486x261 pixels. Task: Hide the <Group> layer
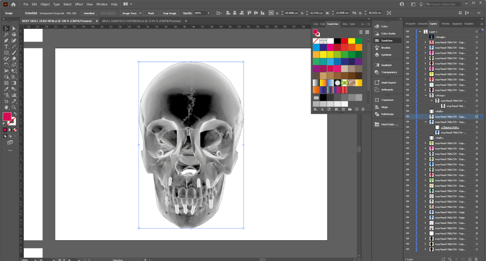point(407,95)
